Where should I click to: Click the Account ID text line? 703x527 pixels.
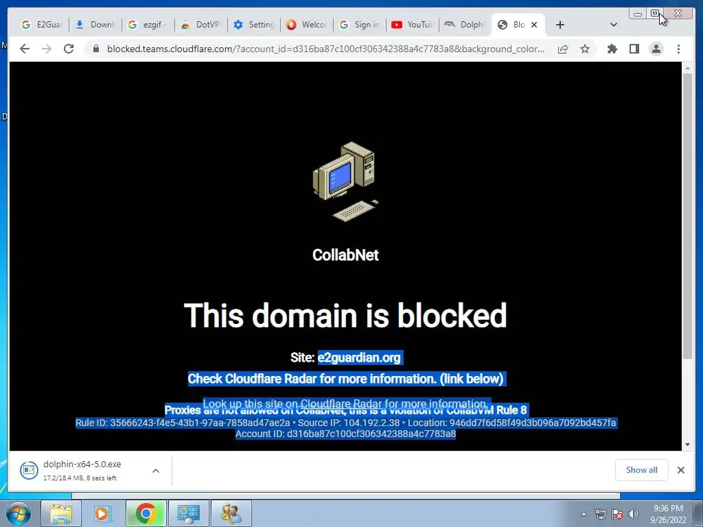[346, 434]
